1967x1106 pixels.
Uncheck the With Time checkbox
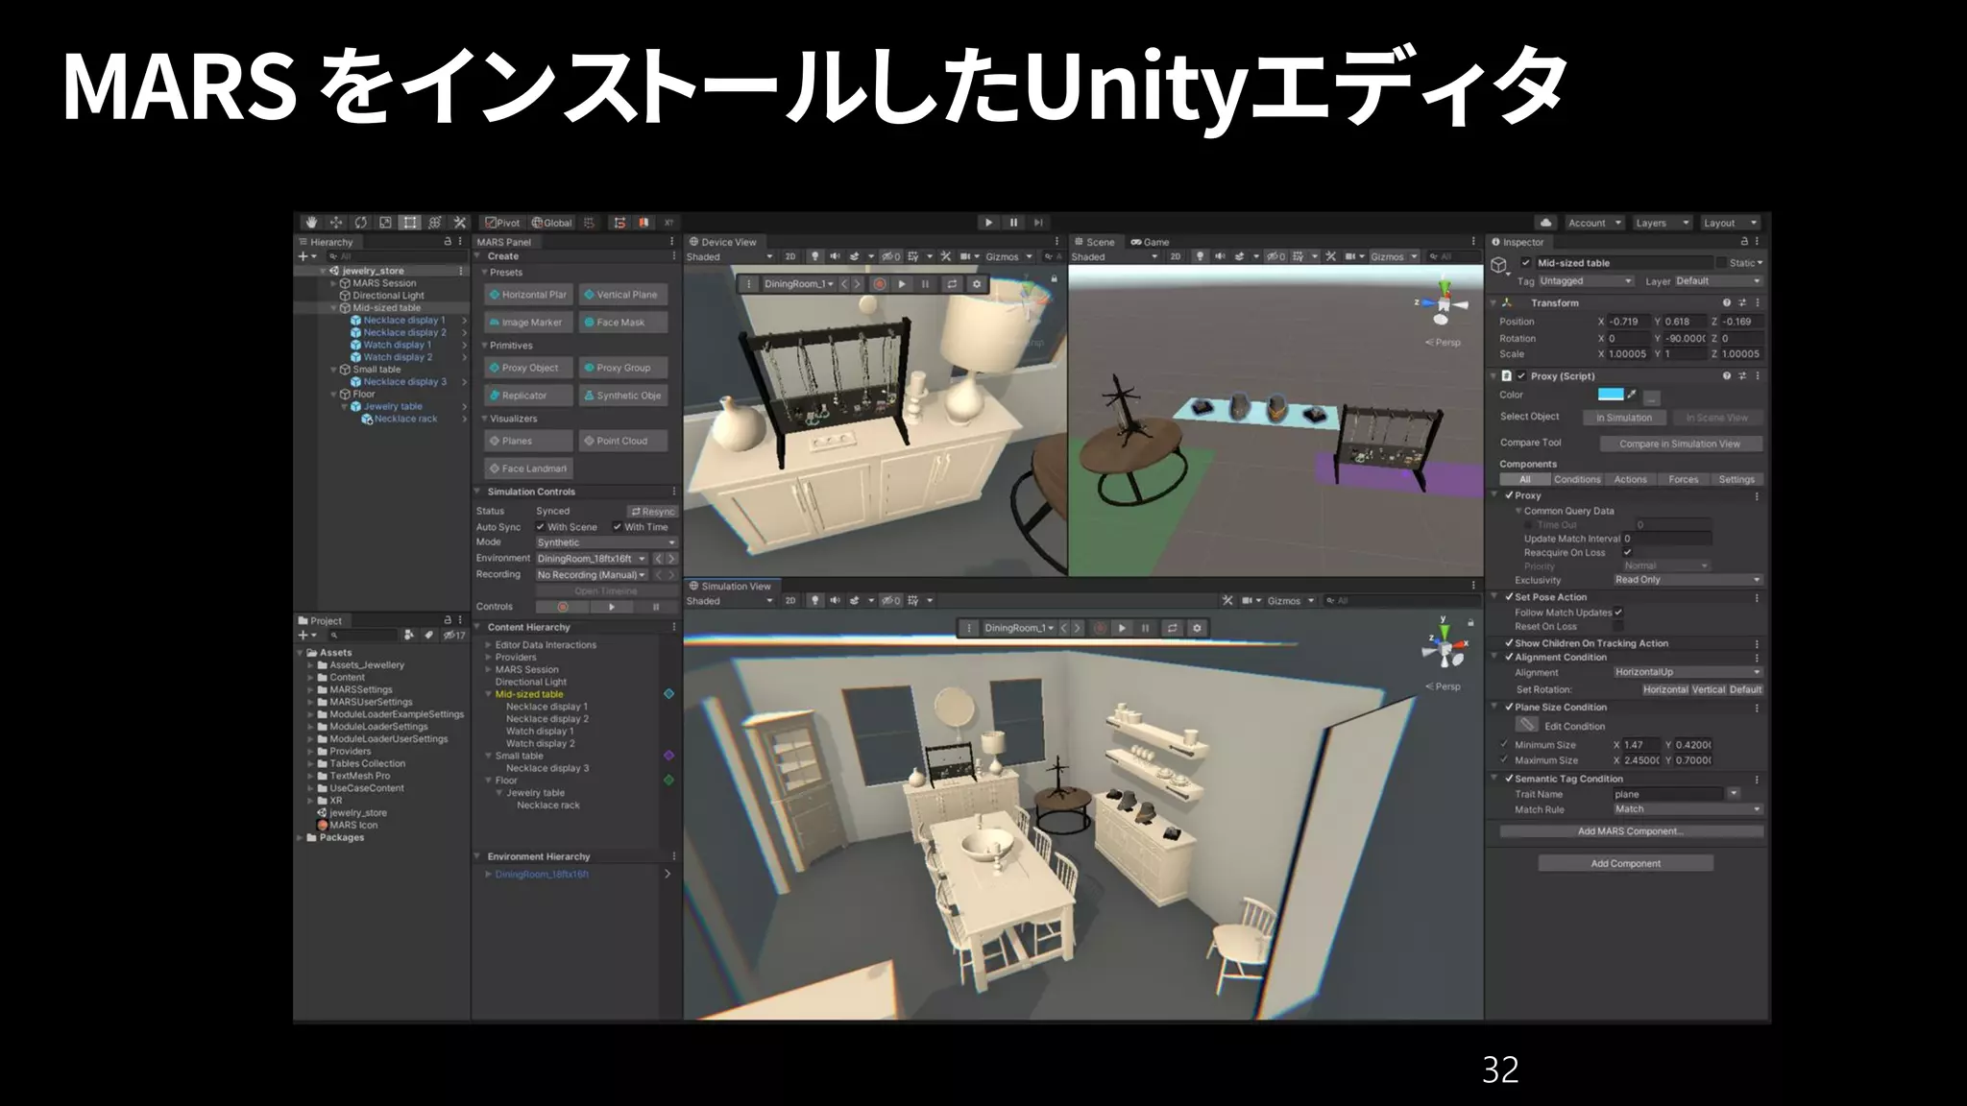click(618, 527)
